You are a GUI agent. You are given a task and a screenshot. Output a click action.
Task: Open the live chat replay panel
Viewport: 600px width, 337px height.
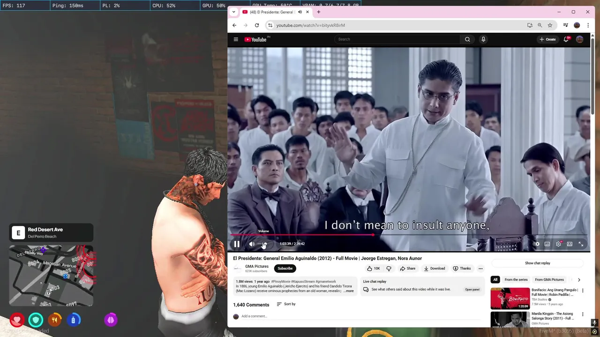coord(472,289)
